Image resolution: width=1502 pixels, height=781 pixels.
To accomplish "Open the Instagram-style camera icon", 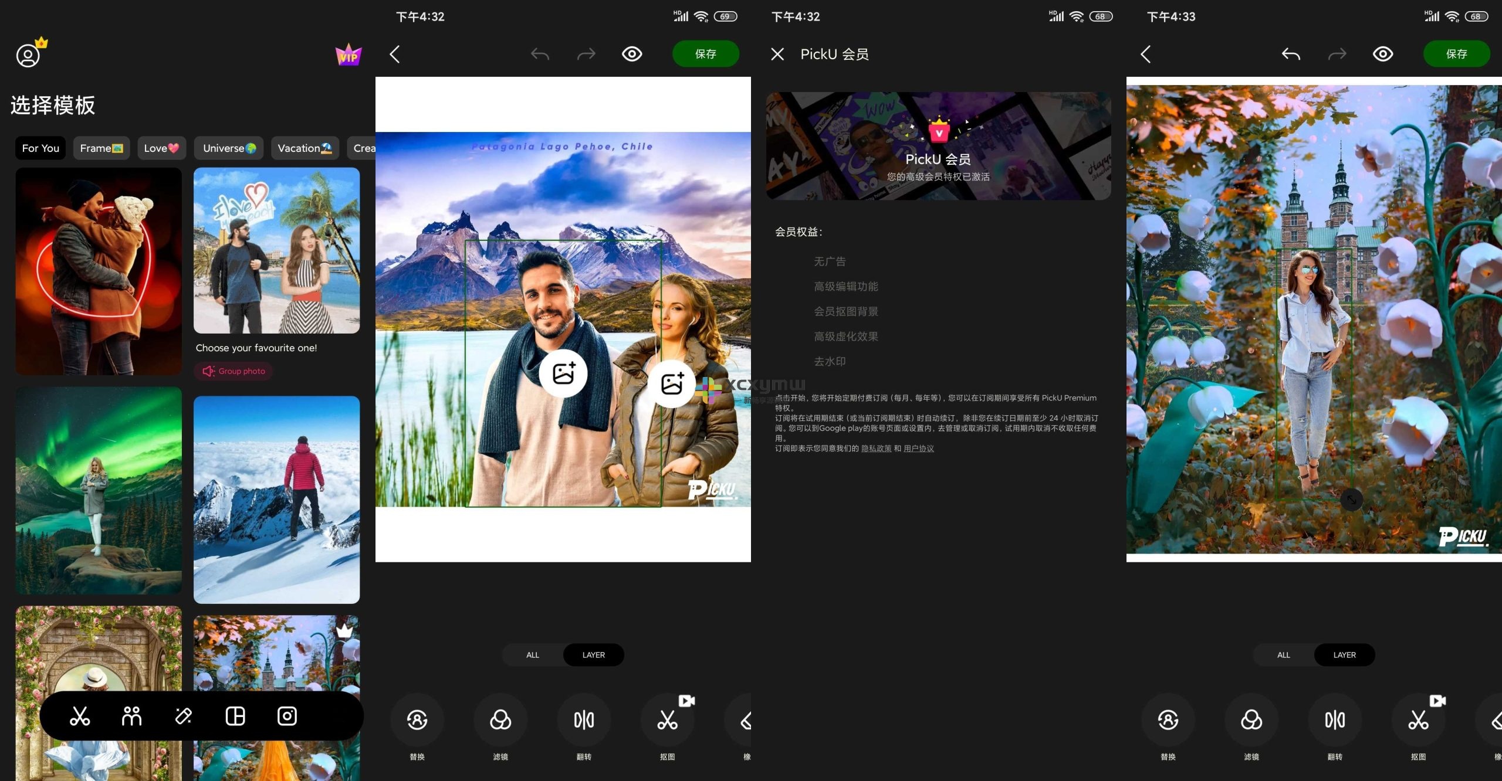I will [x=287, y=716].
